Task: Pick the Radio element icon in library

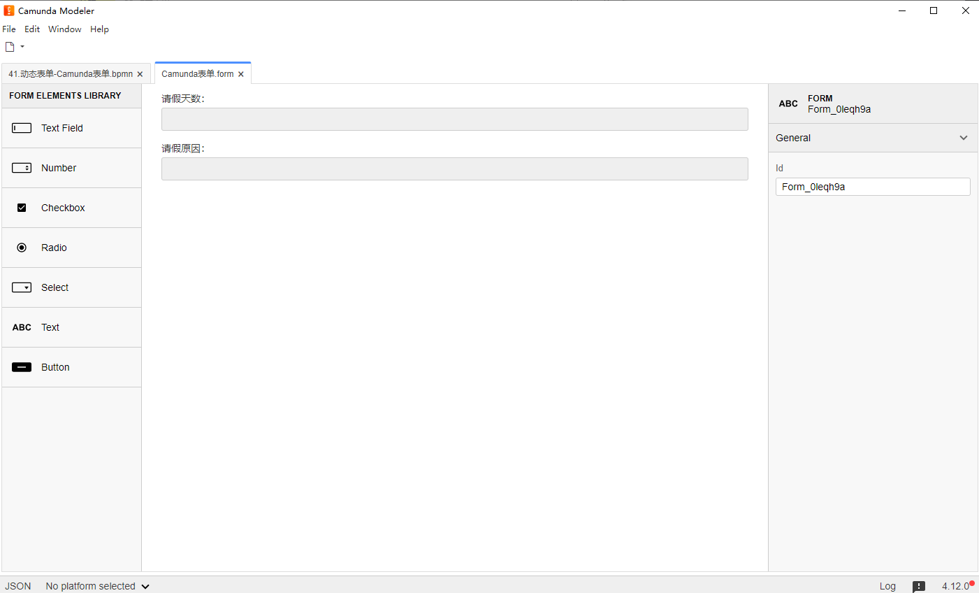Action: coord(22,248)
